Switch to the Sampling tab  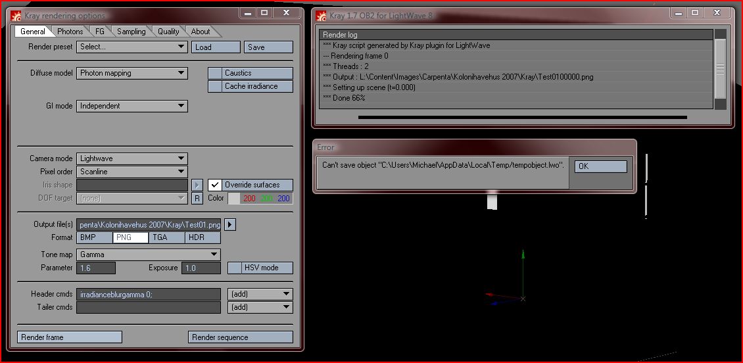tap(132, 32)
